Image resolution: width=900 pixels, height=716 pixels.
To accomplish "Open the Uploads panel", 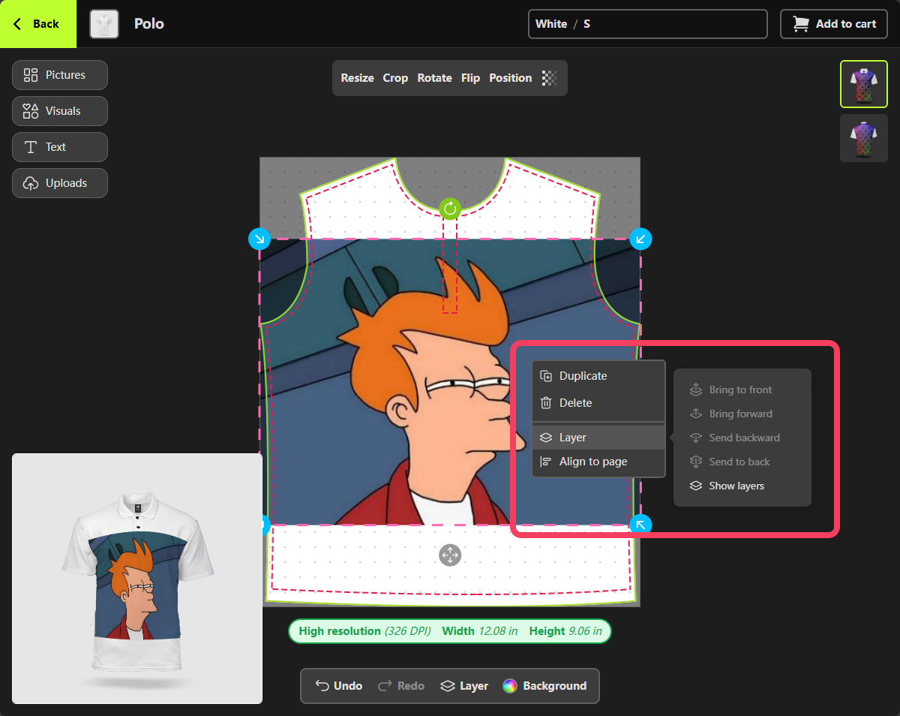I will pos(60,183).
